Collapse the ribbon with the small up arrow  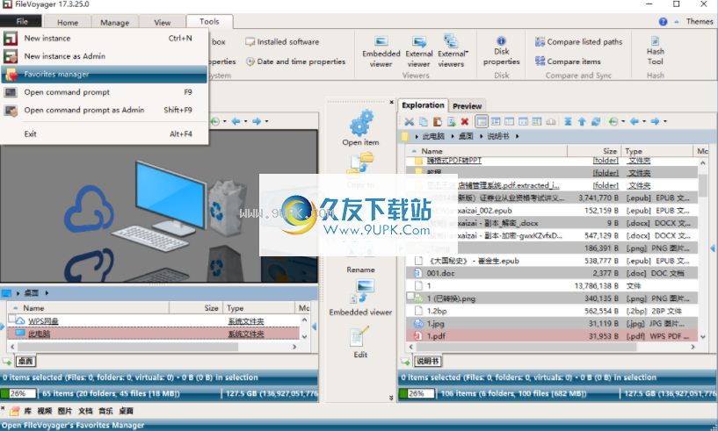(x=677, y=22)
